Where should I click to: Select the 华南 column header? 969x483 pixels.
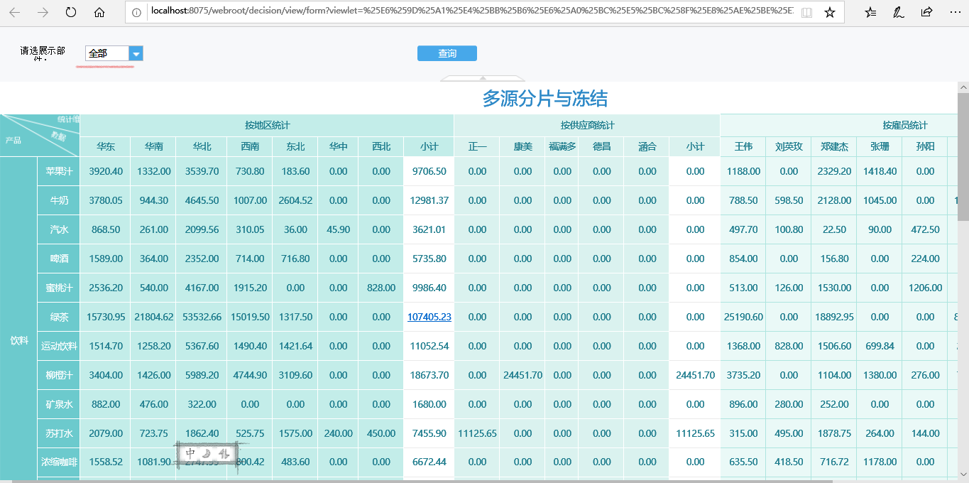tap(154, 146)
